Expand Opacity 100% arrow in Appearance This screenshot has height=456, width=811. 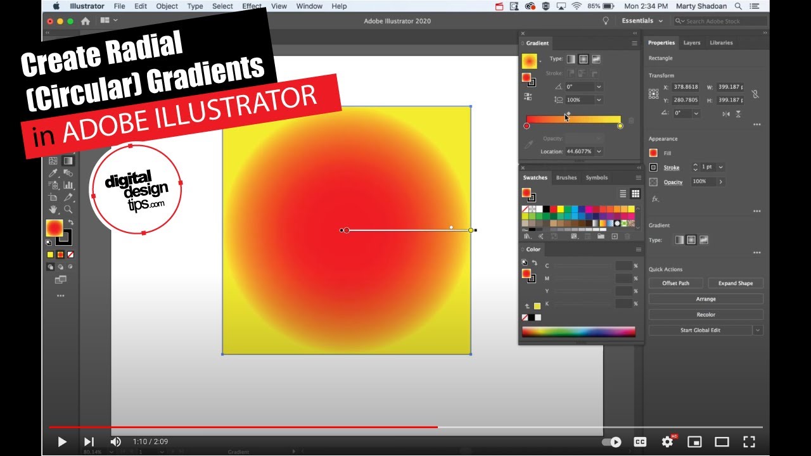pyautogui.click(x=720, y=182)
